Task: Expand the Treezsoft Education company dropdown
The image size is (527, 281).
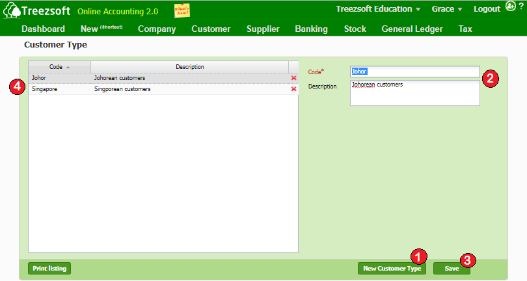Action: click(378, 9)
